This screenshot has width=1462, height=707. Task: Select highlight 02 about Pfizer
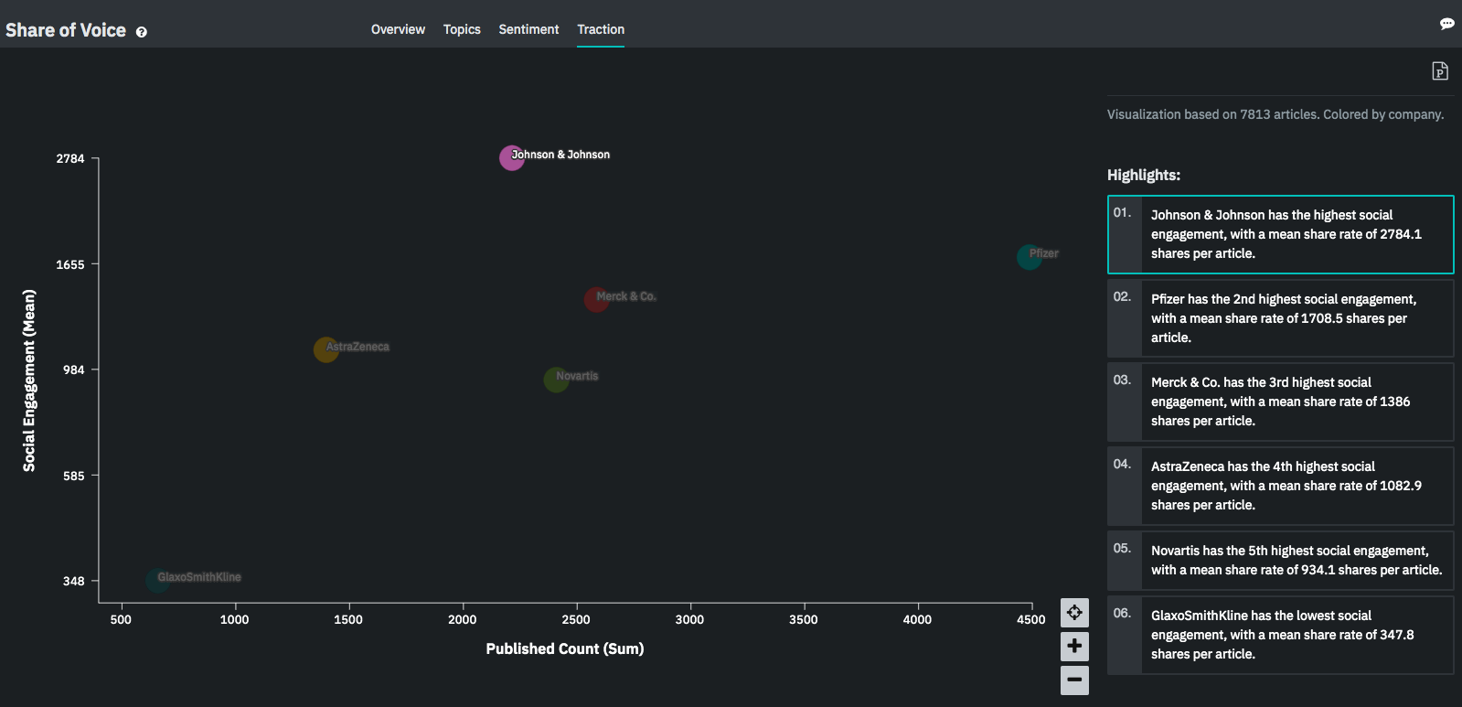click(x=1280, y=318)
